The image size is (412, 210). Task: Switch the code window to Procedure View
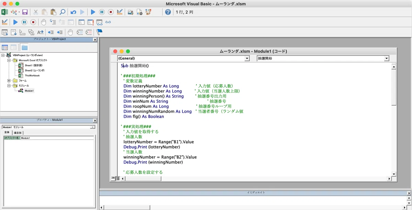pos(113,178)
